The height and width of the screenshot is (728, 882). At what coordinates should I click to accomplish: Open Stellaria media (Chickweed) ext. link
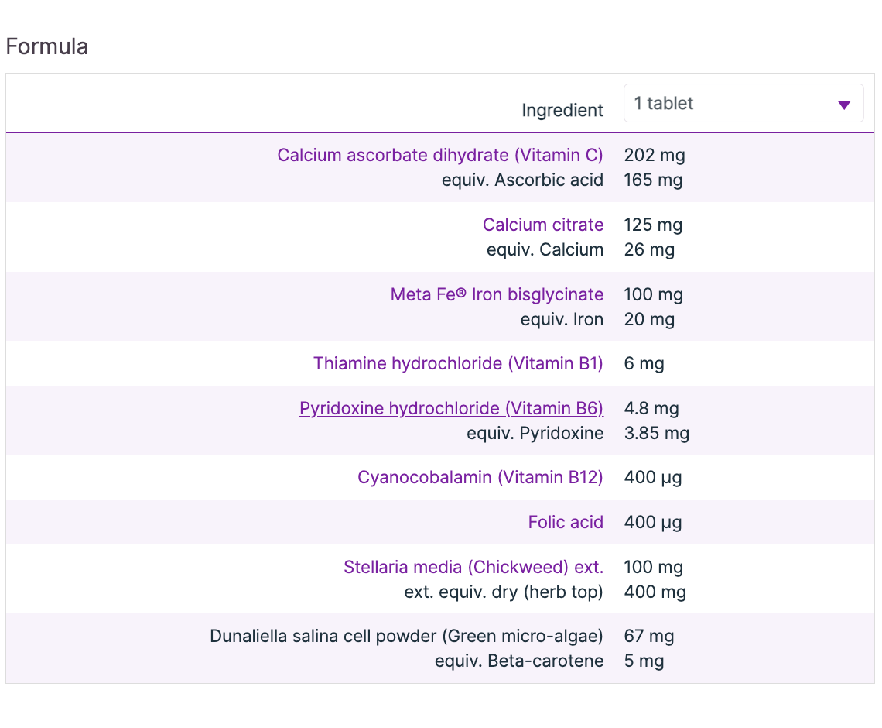473,567
